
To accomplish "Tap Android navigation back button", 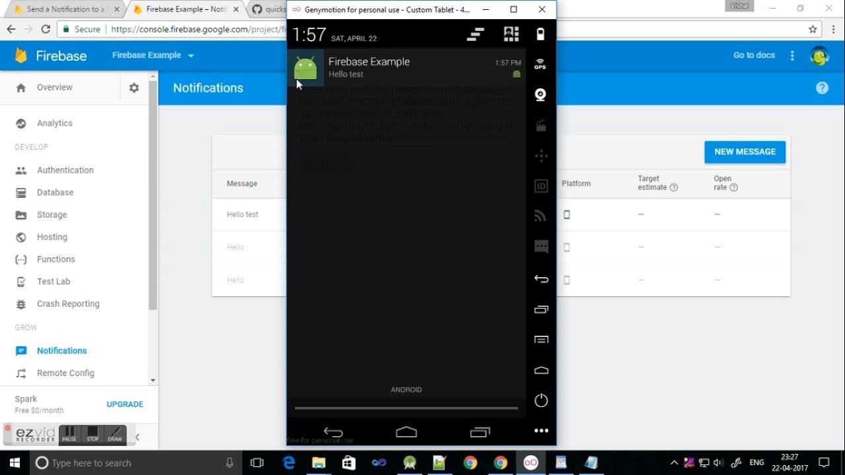I will 333,433.
